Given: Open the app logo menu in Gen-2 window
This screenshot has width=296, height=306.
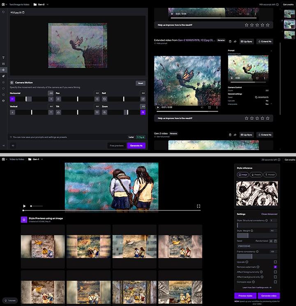Looking at the screenshot, I should 4,4.
